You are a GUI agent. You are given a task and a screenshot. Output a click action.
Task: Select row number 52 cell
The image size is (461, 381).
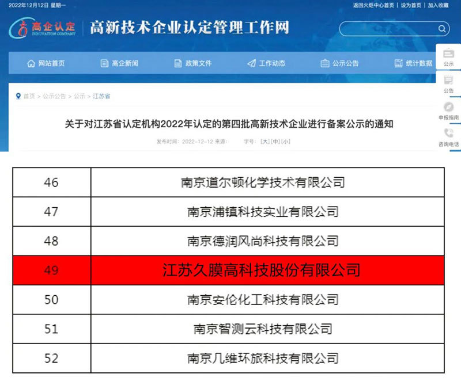coord(51,359)
